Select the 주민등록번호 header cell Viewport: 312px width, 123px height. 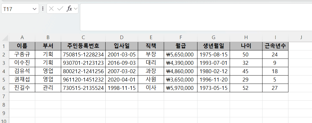click(x=83, y=46)
